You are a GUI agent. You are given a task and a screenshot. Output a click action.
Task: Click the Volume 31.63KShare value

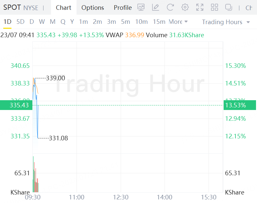[186, 35]
